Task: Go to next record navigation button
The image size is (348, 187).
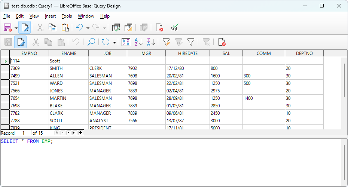Action: click(68, 133)
